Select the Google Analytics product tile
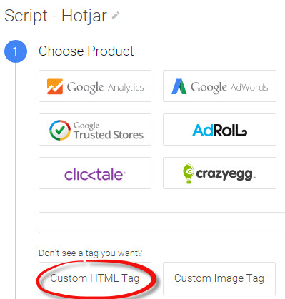 95,86
